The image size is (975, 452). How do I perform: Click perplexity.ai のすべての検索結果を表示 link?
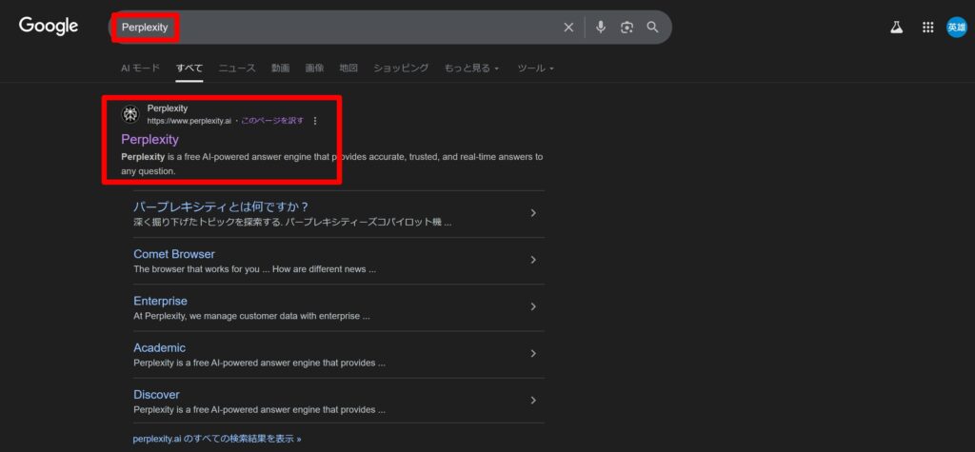click(217, 439)
